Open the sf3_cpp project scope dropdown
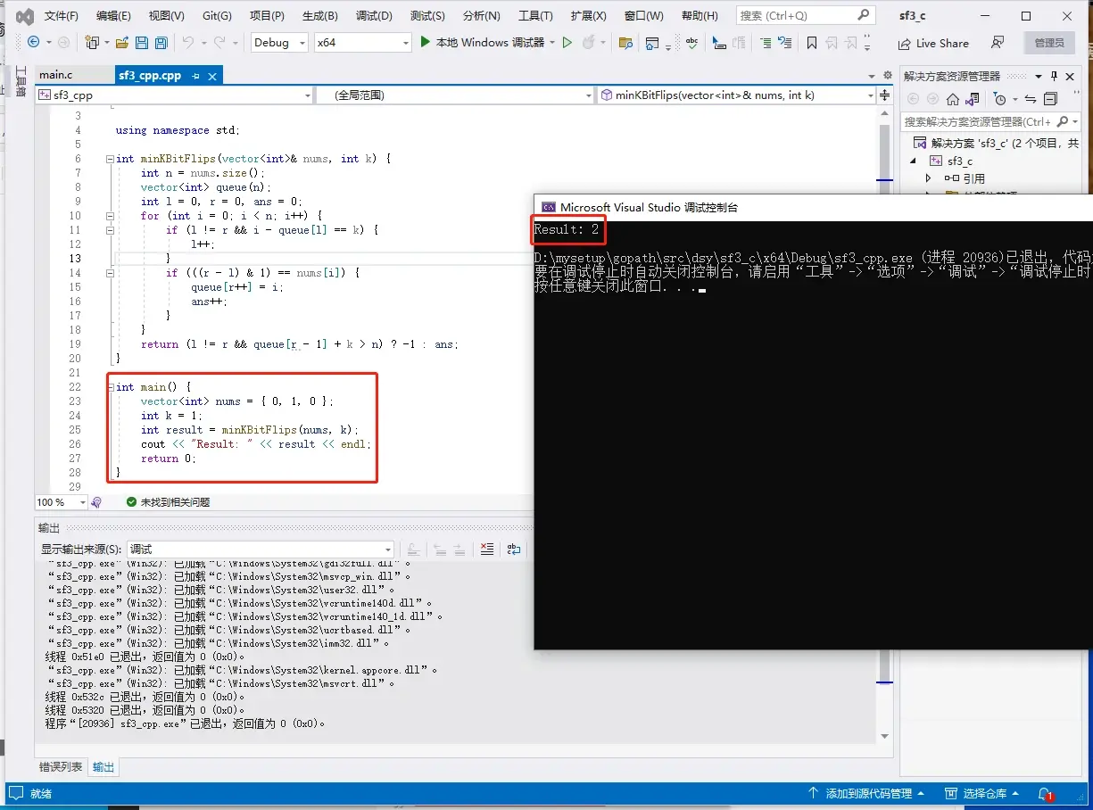This screenshot has width=1093, height=810. click(174, 95)
